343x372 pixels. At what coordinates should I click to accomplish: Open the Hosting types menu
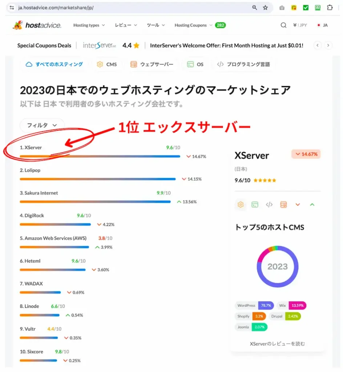pos(89,25)
